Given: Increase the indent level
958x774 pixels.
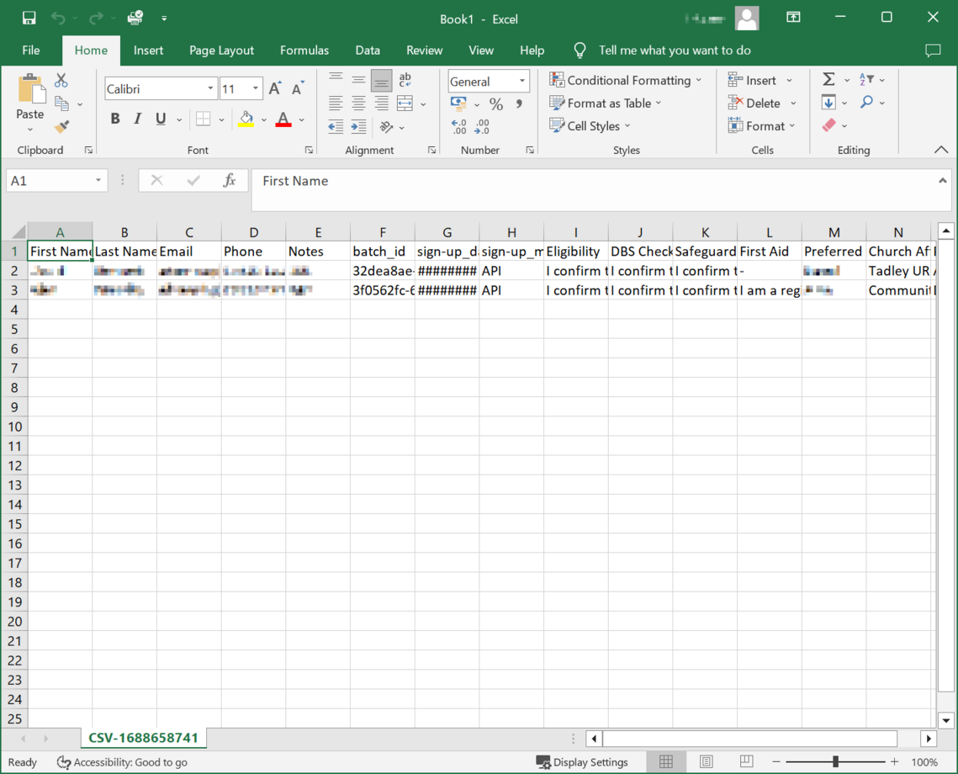Looking at the screenshot, I should click(x=358, y=127).
